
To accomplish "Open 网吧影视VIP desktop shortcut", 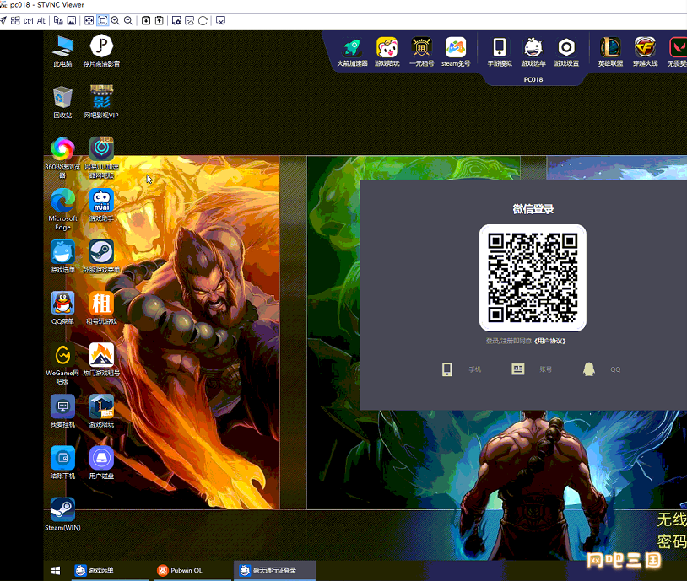I will tap(101, 102).
